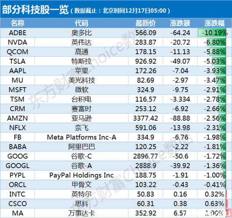Select the 万事达卡 name cell
Viewport: 232px width, 218px height.
(x=81, y=213)
